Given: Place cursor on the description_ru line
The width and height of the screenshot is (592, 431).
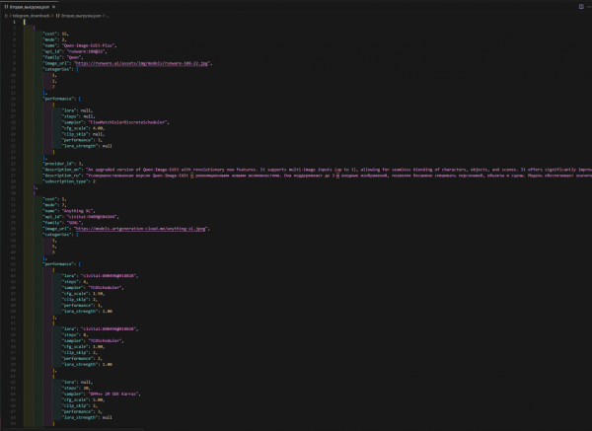Looking at the screenshot, I should pos(317,176).
